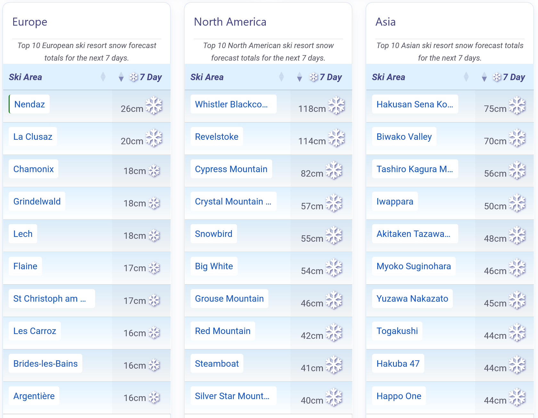Image resolution: width=538 pixels, height=418 pixels.
Task: Select the Grouse Mountain link
Action: [x=229, y=298]
